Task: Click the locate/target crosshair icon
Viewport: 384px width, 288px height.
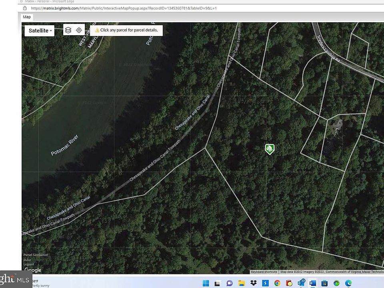Action: point(79,30)
